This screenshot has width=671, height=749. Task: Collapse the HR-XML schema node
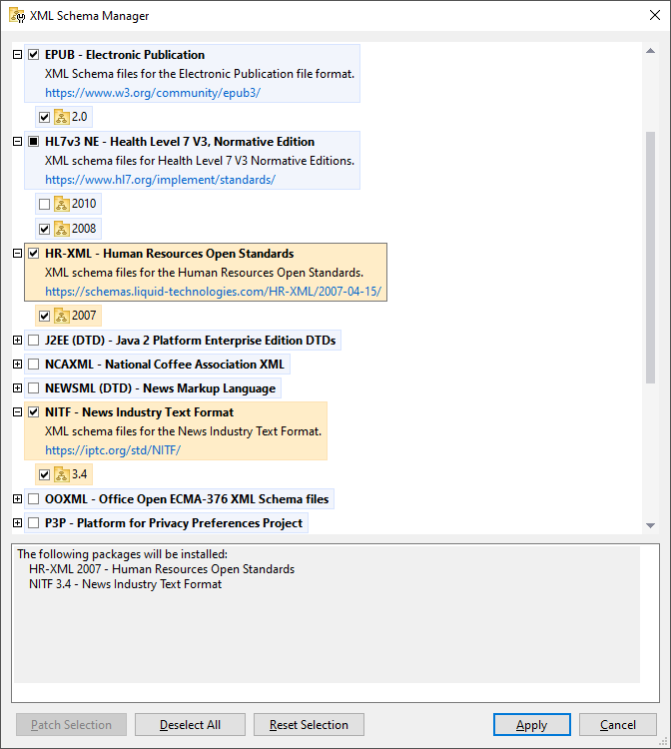[17, 254]
